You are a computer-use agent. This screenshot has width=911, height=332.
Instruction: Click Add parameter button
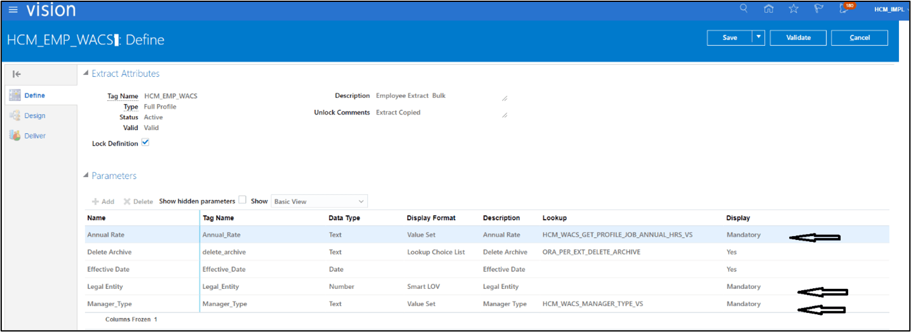(x=103, y=201)
